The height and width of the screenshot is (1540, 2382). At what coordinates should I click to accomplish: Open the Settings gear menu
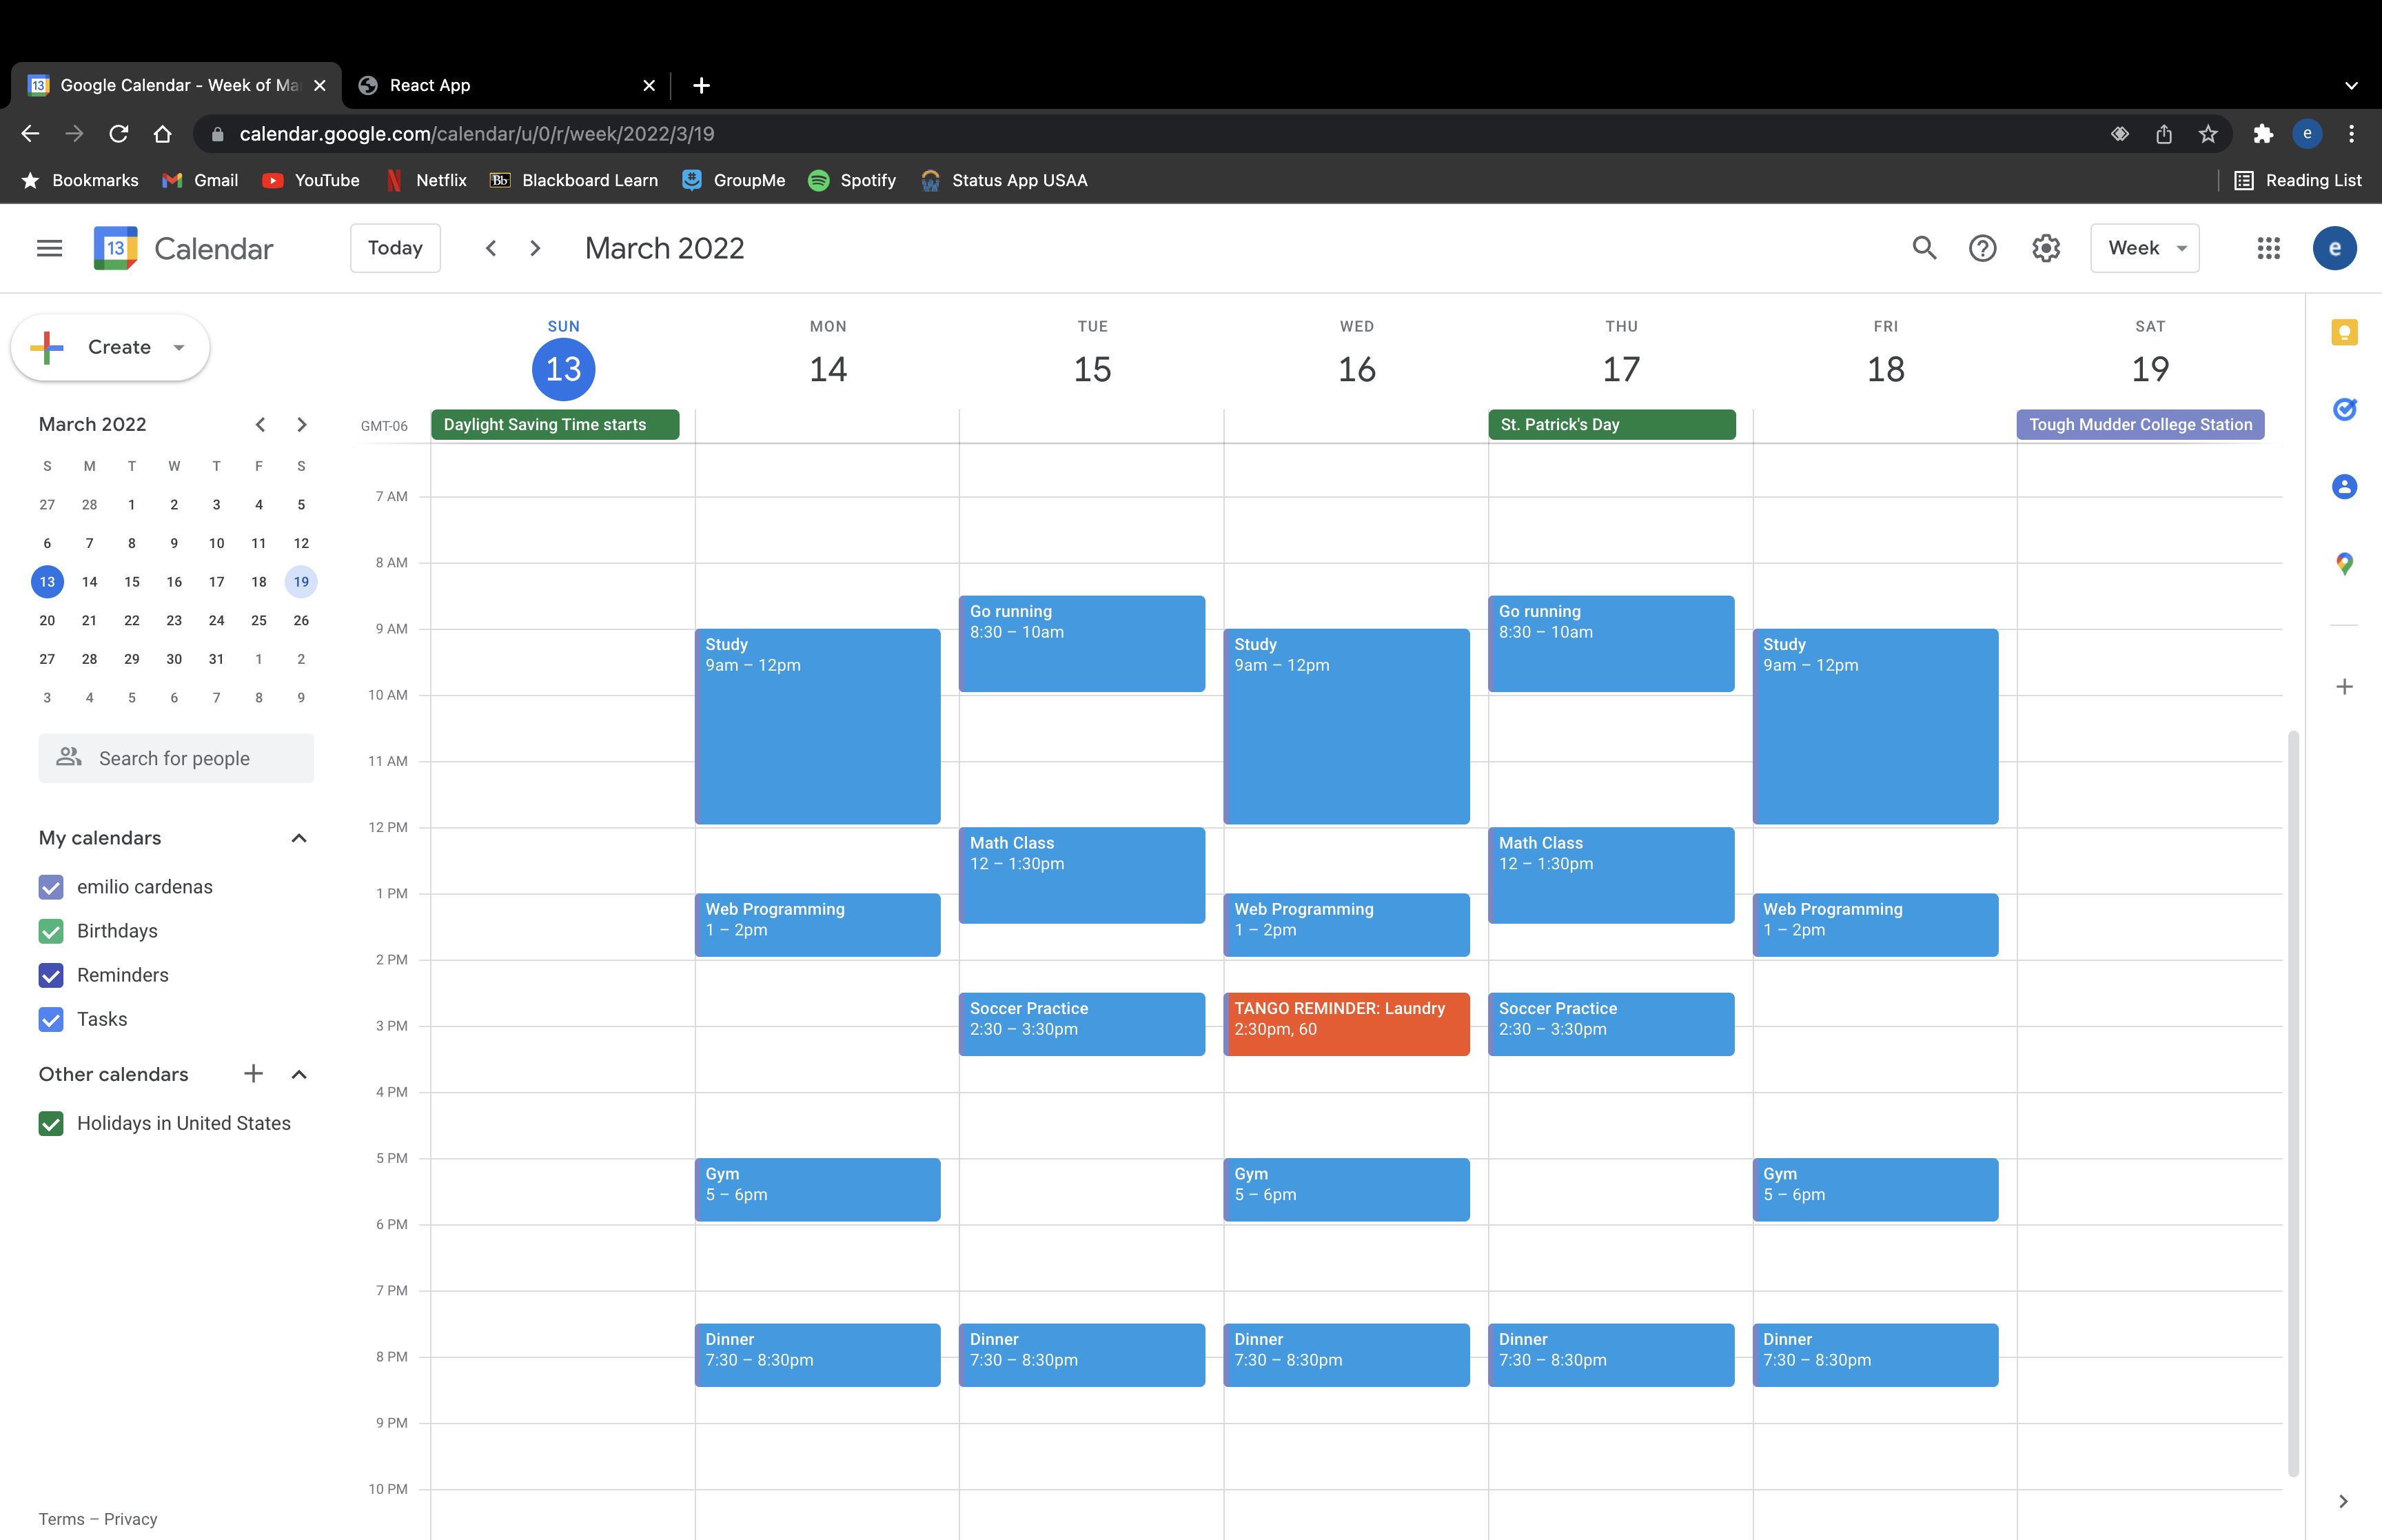[x=2045, y=248]
